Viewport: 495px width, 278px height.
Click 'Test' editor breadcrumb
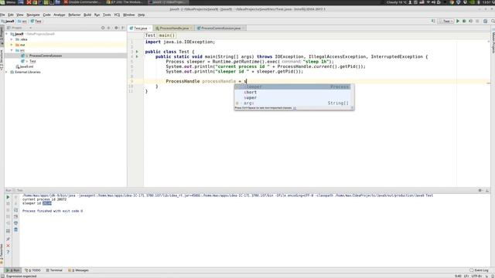150,36
